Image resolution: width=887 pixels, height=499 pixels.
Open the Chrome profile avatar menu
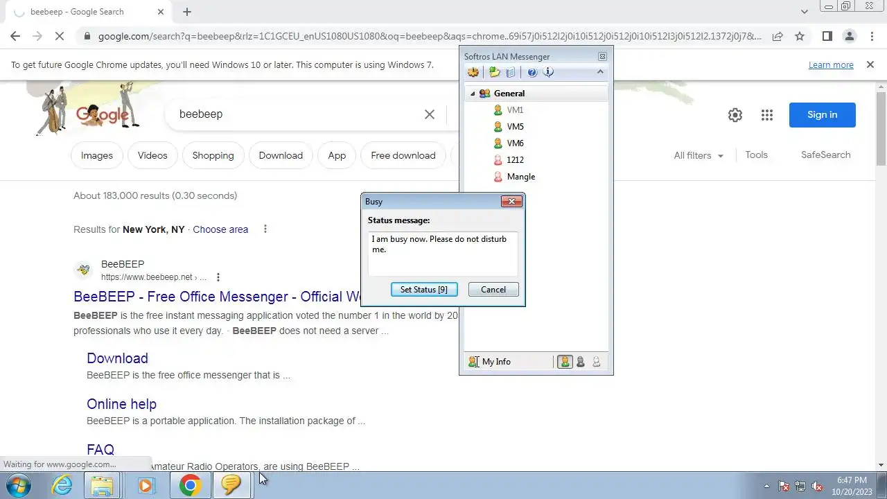pos(849,36)
